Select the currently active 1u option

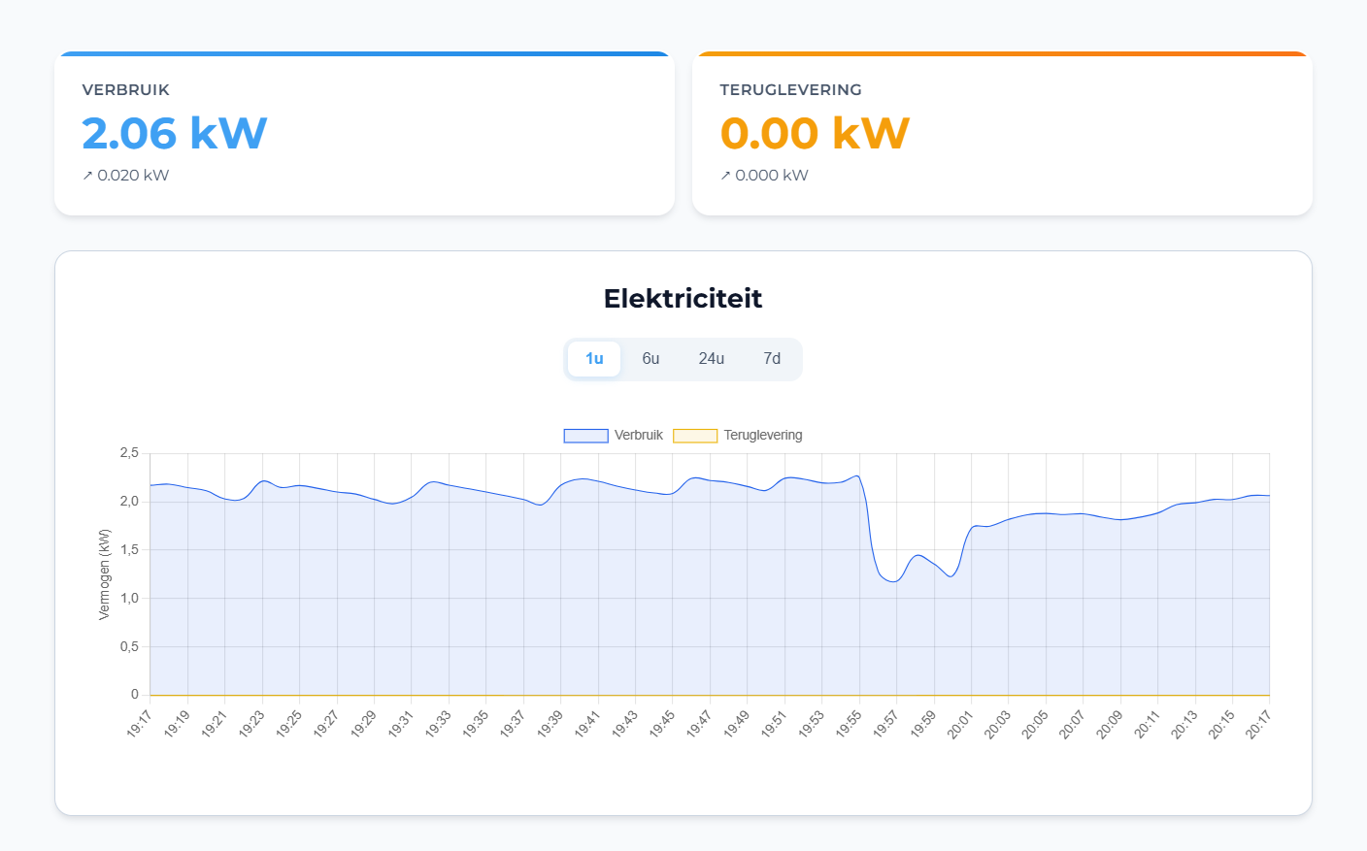point(593,358)
